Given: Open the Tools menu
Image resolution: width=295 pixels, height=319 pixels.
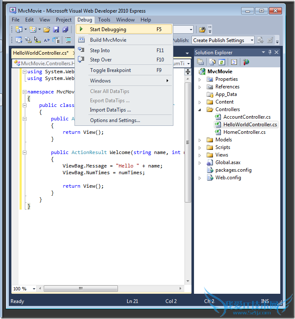Looking at the screenshot, I should coord(104,20).
